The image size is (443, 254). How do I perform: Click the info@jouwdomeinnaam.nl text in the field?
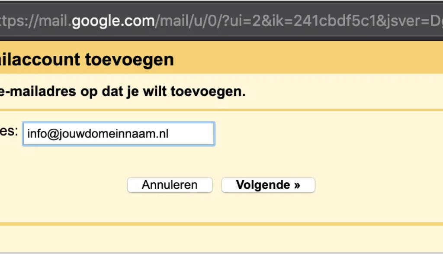click(97, 134)
